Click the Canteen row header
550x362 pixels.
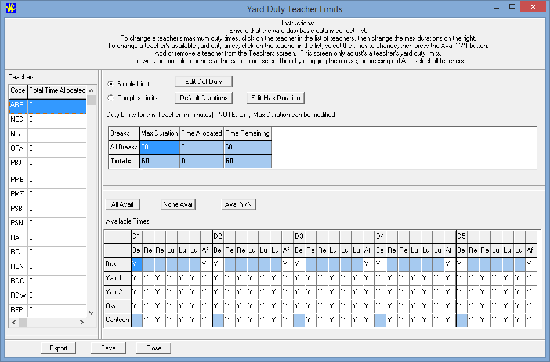tap(118, 320)
